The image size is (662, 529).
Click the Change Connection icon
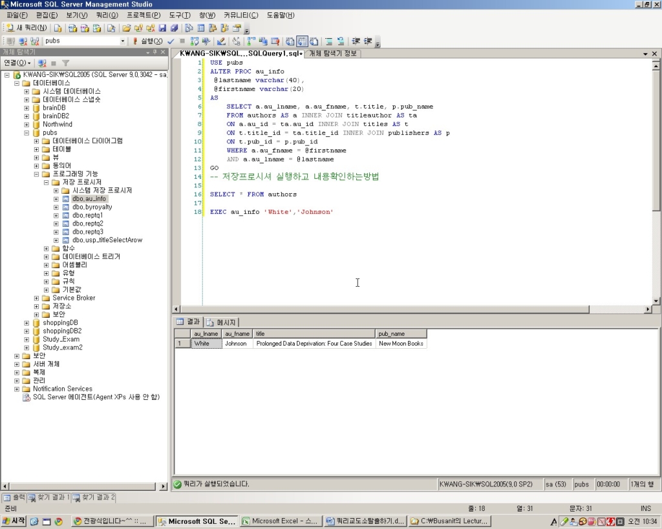(35, 41)
